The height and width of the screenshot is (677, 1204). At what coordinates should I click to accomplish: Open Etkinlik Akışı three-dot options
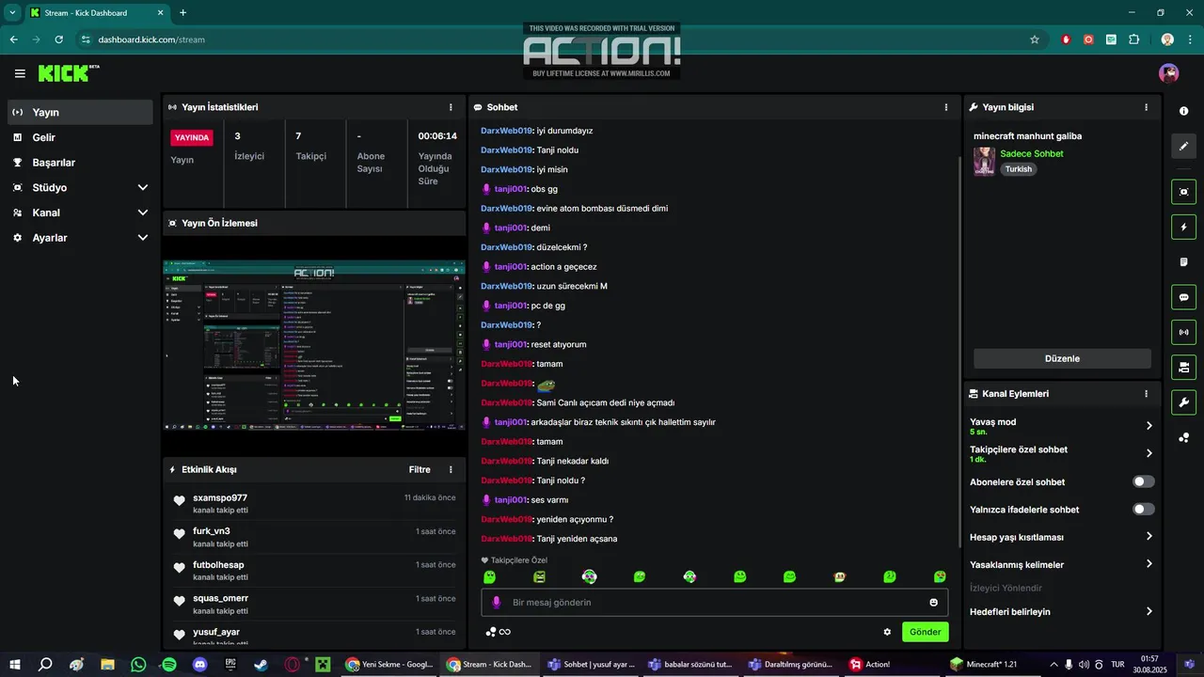(x=451, y=469)
